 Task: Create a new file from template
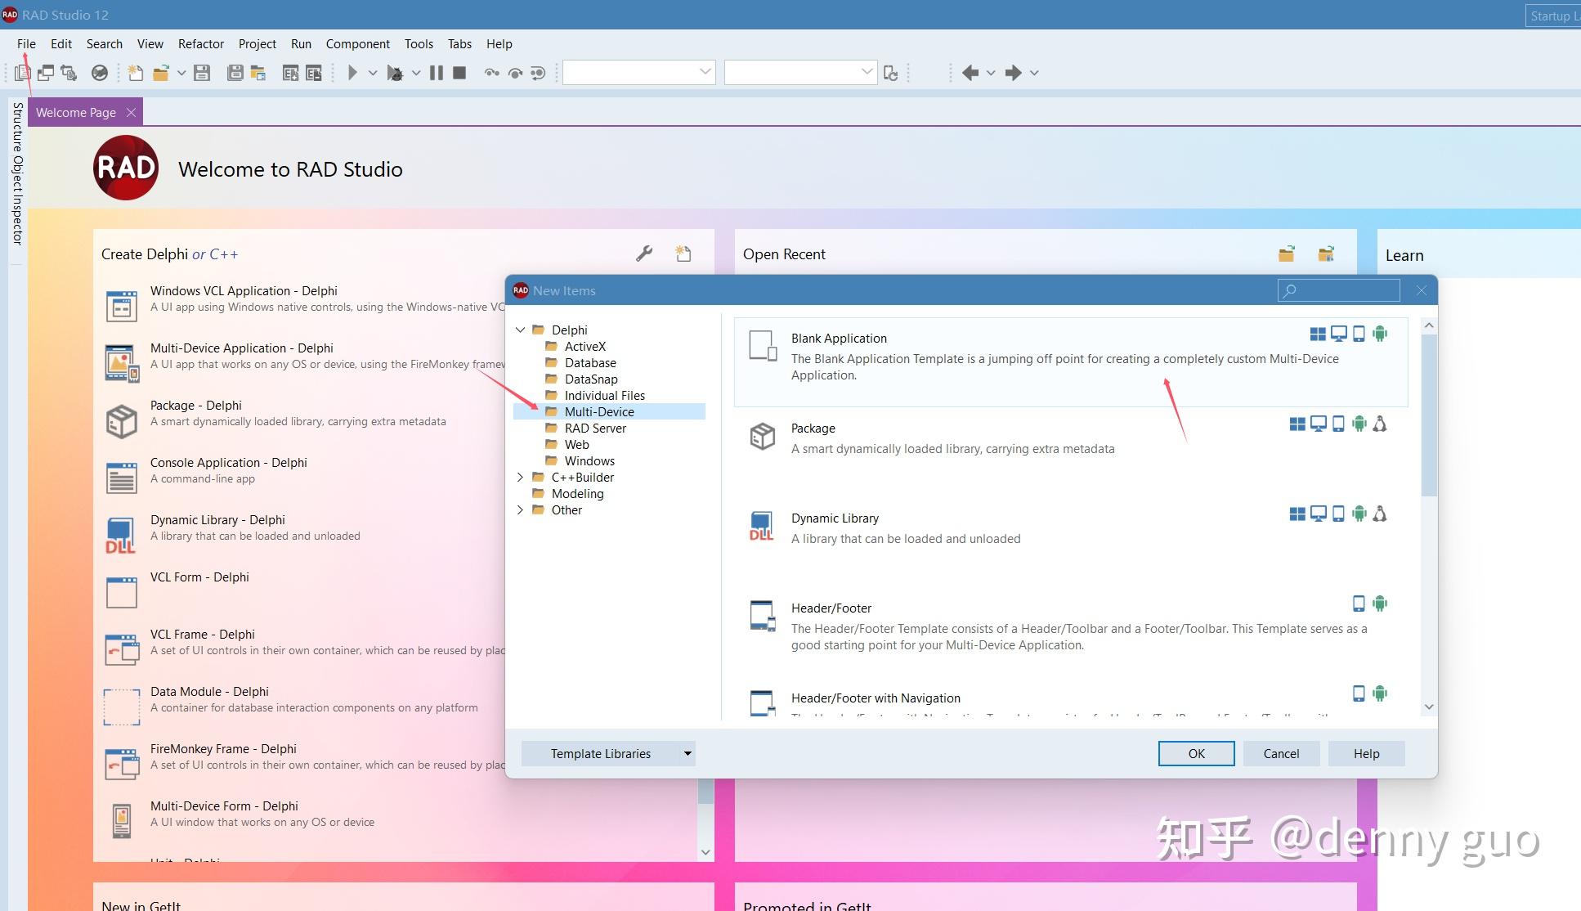coord(135,73)
